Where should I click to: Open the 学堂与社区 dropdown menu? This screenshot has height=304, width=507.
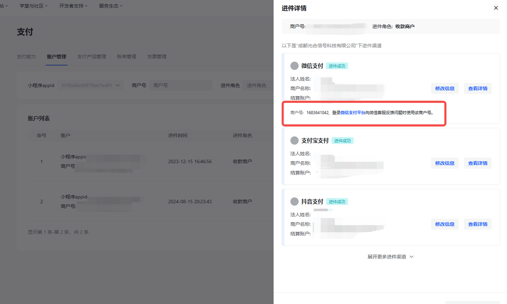click(33, 6)
